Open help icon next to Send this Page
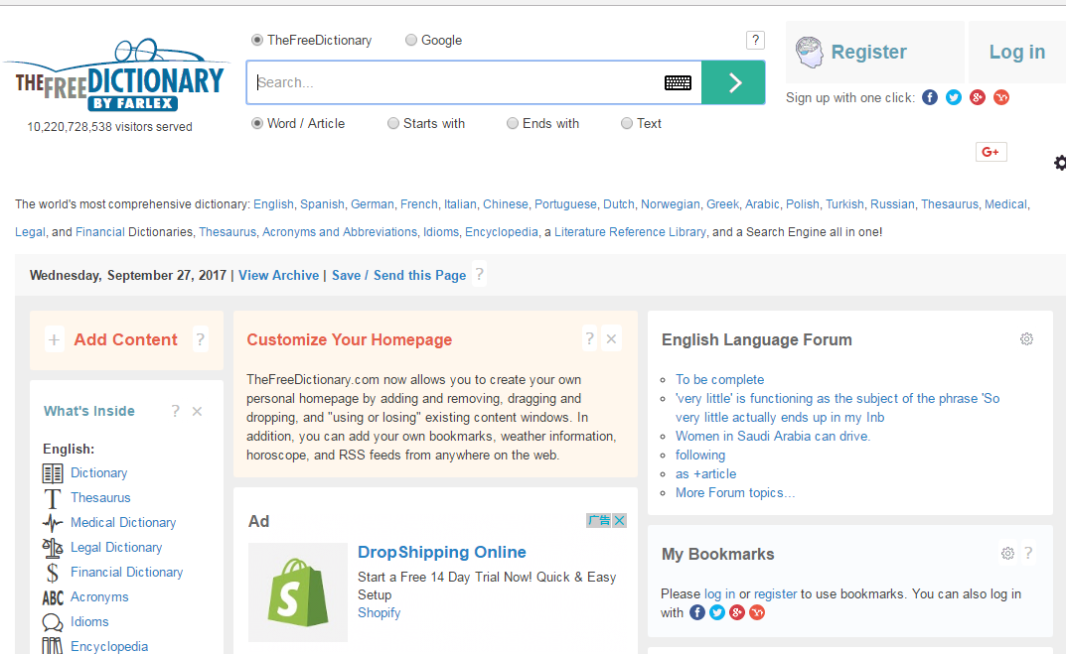Viewport: 1066px width, 654px height. coord(479,274)
